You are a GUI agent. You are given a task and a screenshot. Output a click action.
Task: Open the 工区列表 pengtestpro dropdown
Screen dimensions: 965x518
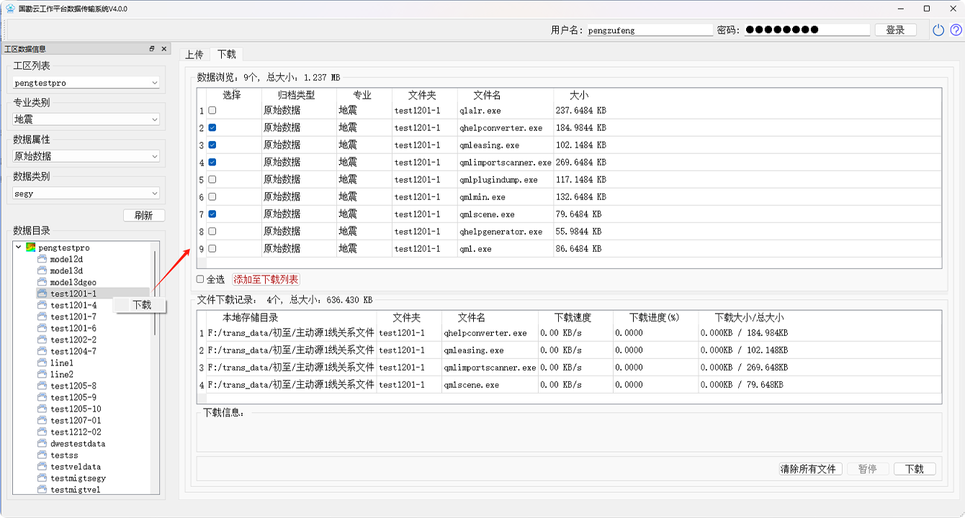(x=86, y=83)
